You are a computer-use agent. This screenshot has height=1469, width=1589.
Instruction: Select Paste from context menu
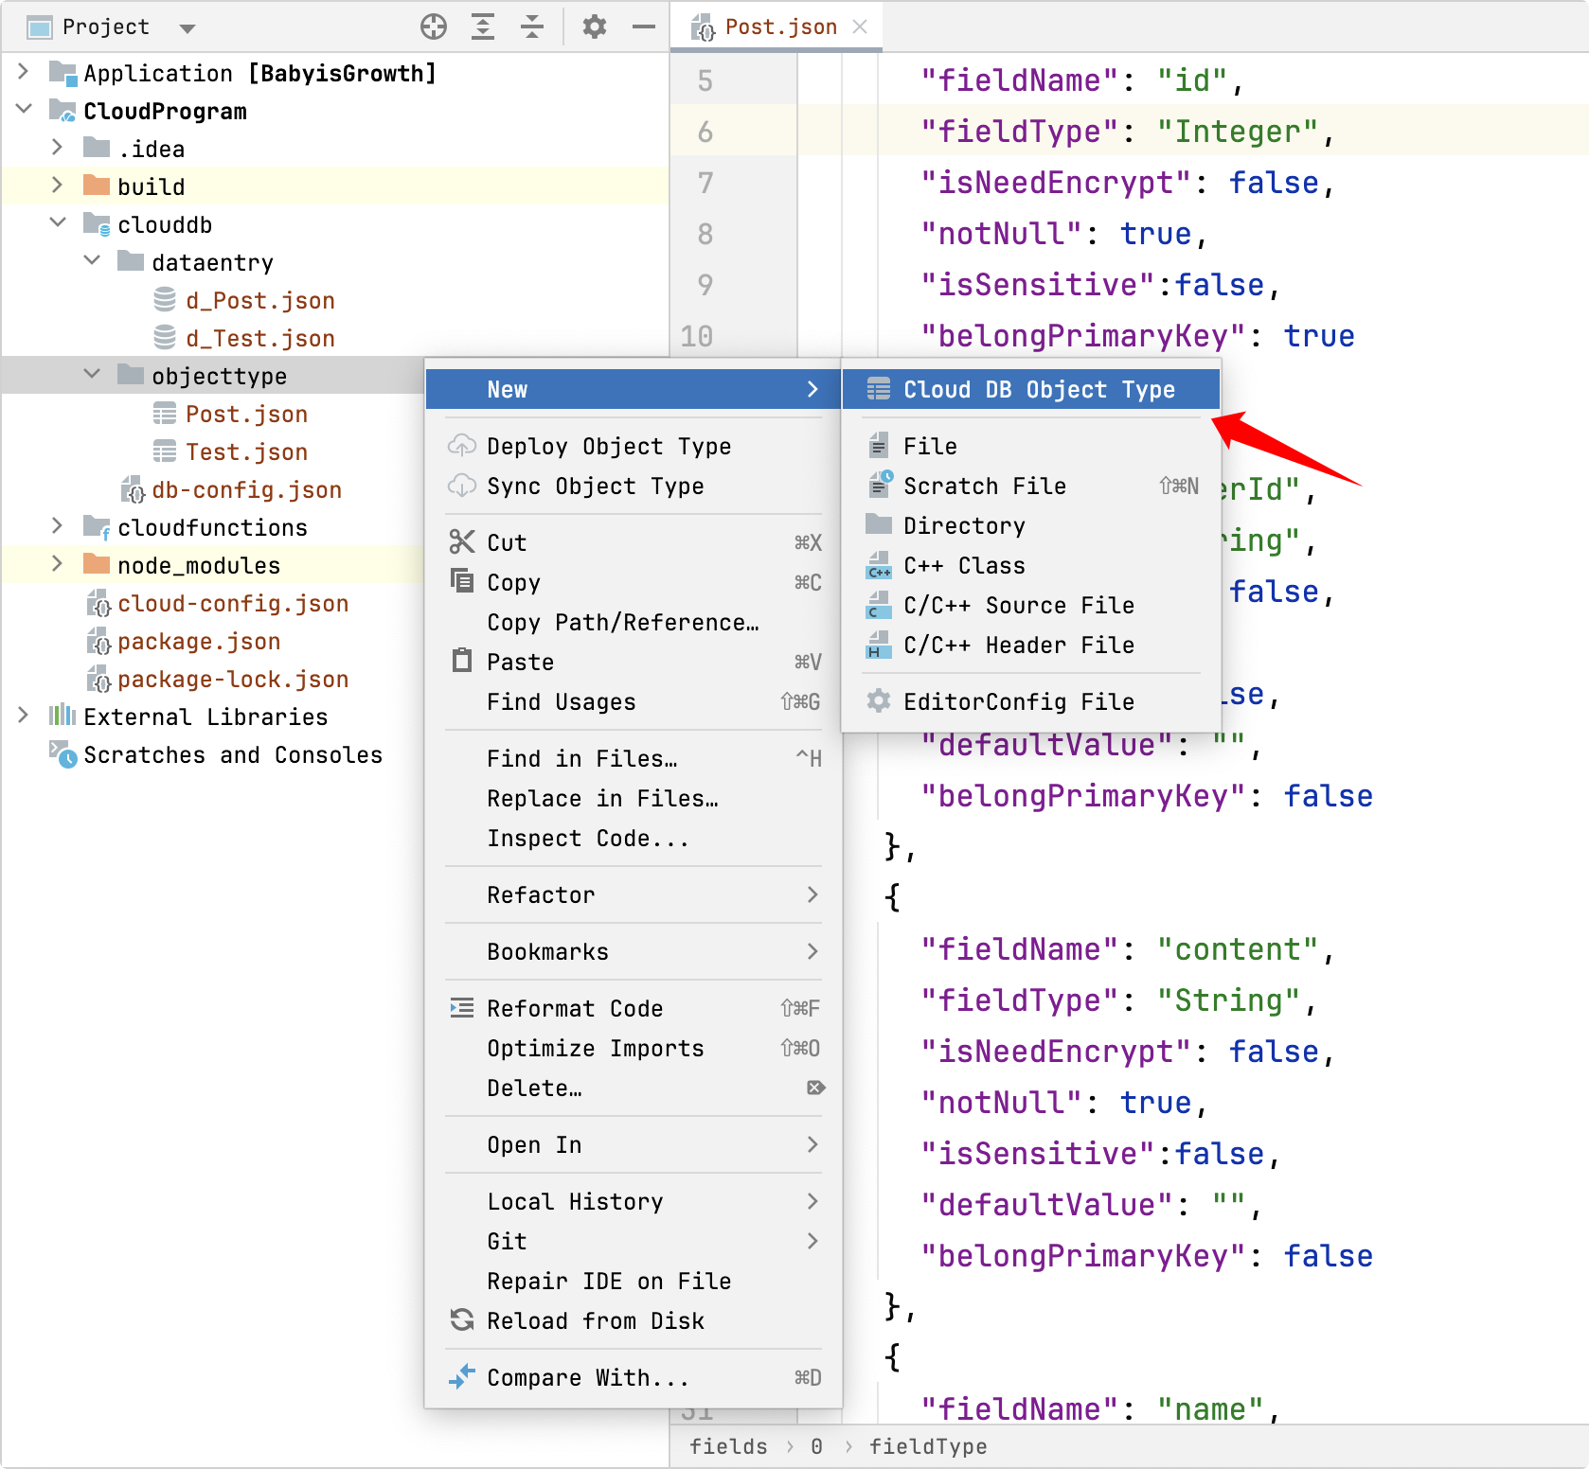coord(633,662)
